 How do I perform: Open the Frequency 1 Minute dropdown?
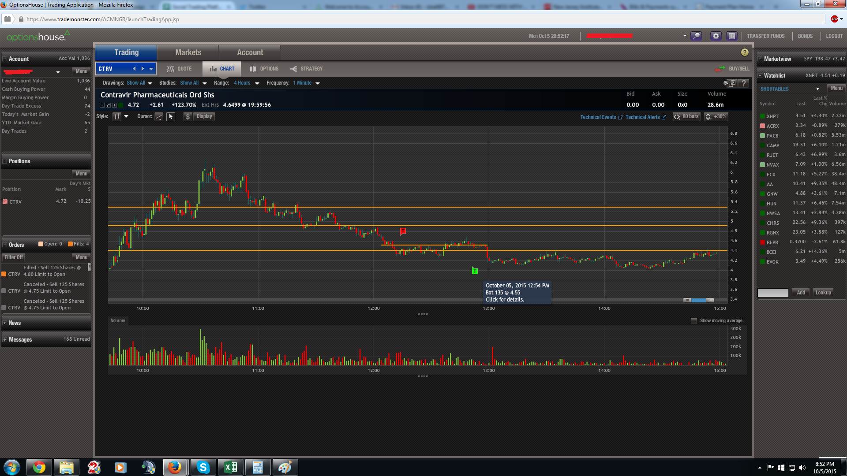[x=306, y=83]
